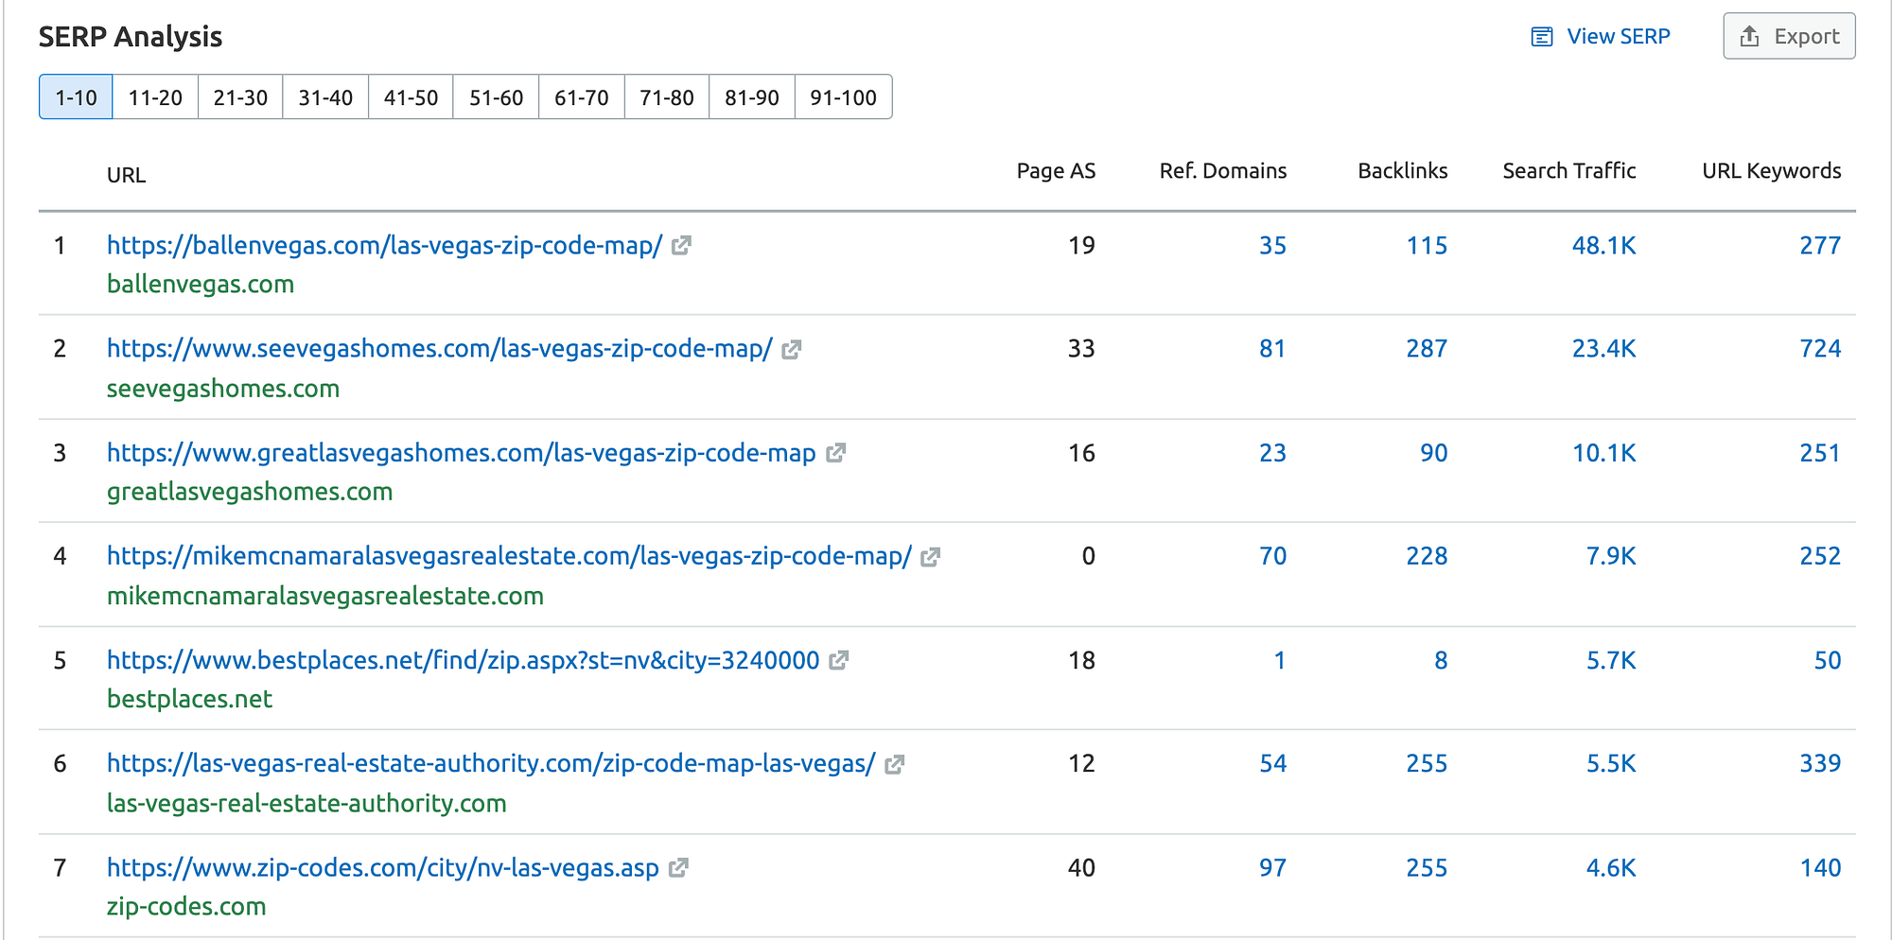Go to the 91-100 results tab
This screenshot has width=1892, height=940.
(x=843, y=97)
